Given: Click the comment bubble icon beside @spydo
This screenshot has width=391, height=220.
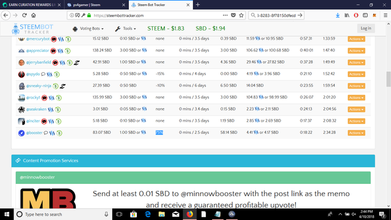Looking at the screenshot, I should click(x=43, y=74).
